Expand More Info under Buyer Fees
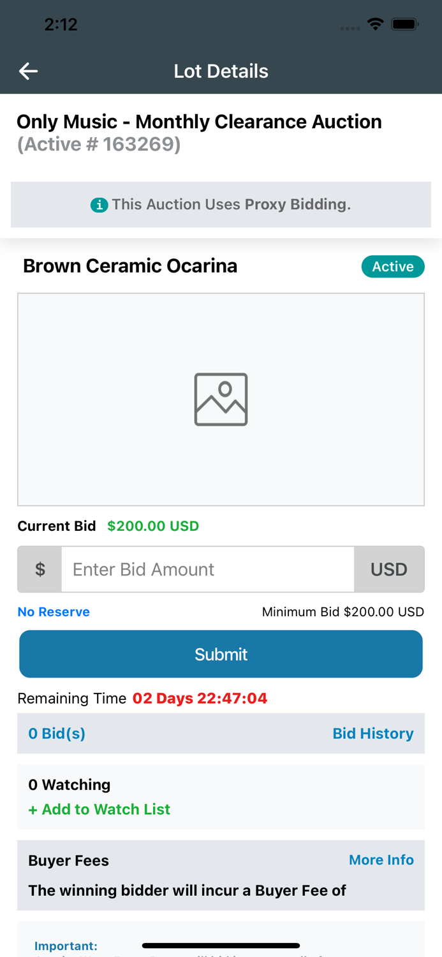This screenshot has width=442, height=957. click(381, 859)
